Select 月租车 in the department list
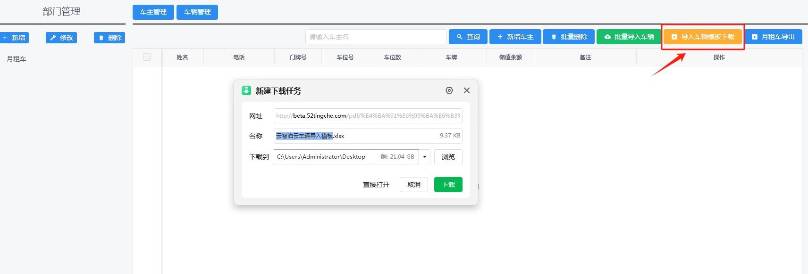Image resolution: width=808 pixels, height=274 pixels. pyautogui.click(x=17, y=59)
